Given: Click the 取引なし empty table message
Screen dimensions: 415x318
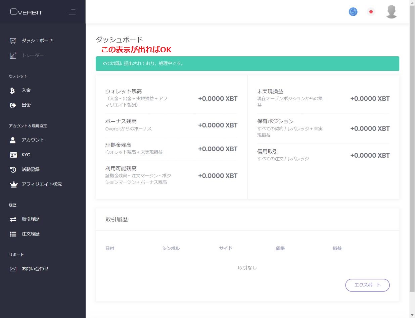Looking at the screenshot, I should pyautogui.click(x=247, y=268).
